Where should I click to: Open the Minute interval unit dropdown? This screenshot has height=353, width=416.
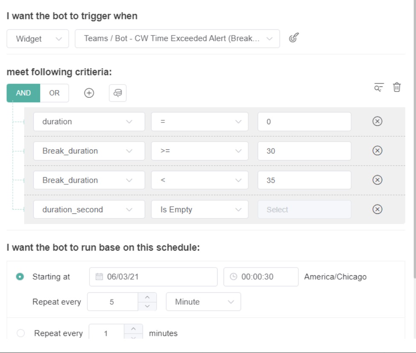click(203, 302)
